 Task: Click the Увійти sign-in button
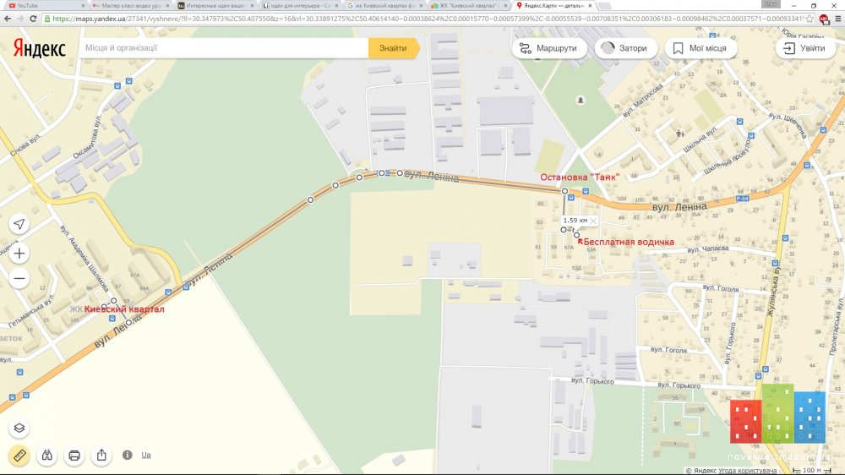[x=805, y=48]
